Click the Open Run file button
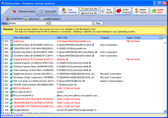 (89, 9)
